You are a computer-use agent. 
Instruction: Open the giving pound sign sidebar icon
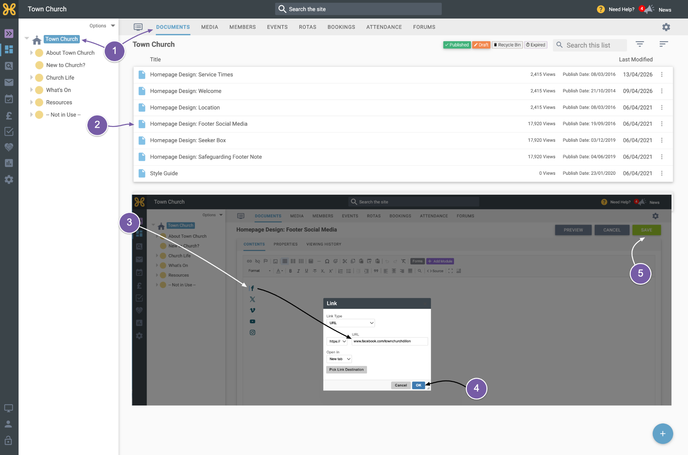click(9, 115)
